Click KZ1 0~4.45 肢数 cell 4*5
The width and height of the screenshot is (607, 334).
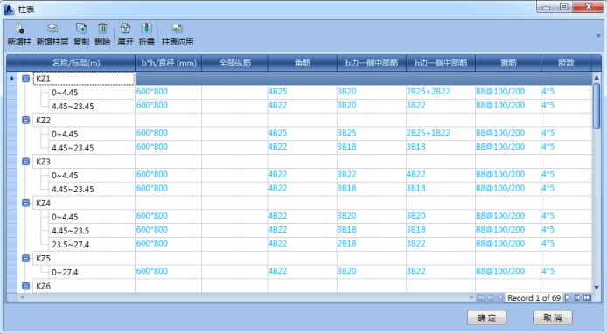pos(567,92)
